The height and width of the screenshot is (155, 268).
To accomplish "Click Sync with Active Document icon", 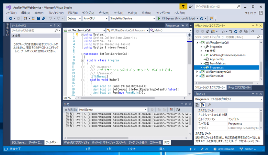I will coord(231,31).
